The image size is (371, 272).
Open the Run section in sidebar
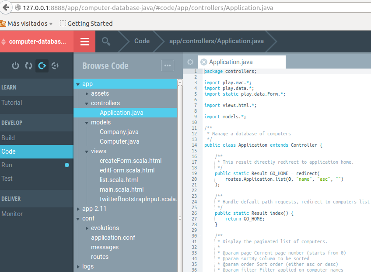tap(37, 165)
